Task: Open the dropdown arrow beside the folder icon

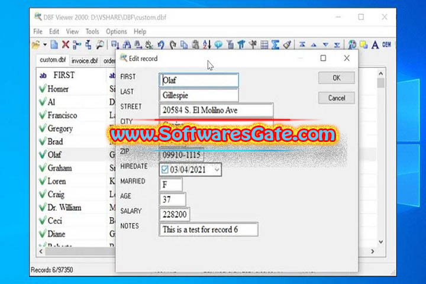Action: click(45, 44)
